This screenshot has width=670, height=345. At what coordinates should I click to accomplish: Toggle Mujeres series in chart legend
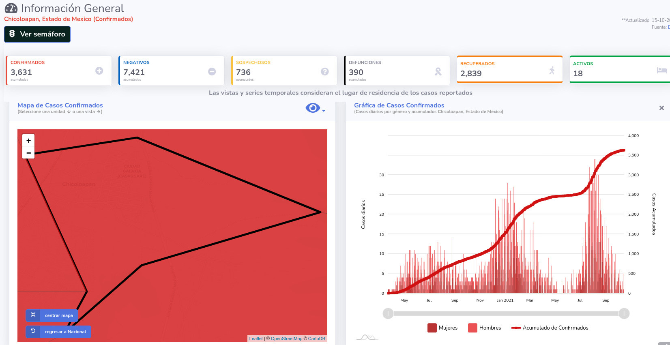[442, 328]
